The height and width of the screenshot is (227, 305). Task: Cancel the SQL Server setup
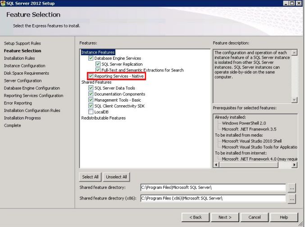point(255,217)
